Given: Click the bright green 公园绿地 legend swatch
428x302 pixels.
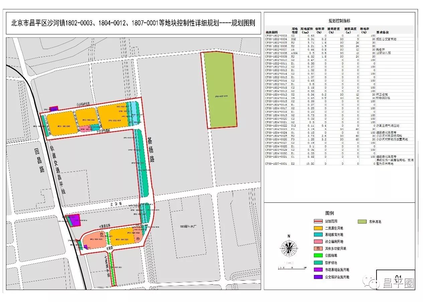Looking at the screenshot, I should (x=318, y=256).
